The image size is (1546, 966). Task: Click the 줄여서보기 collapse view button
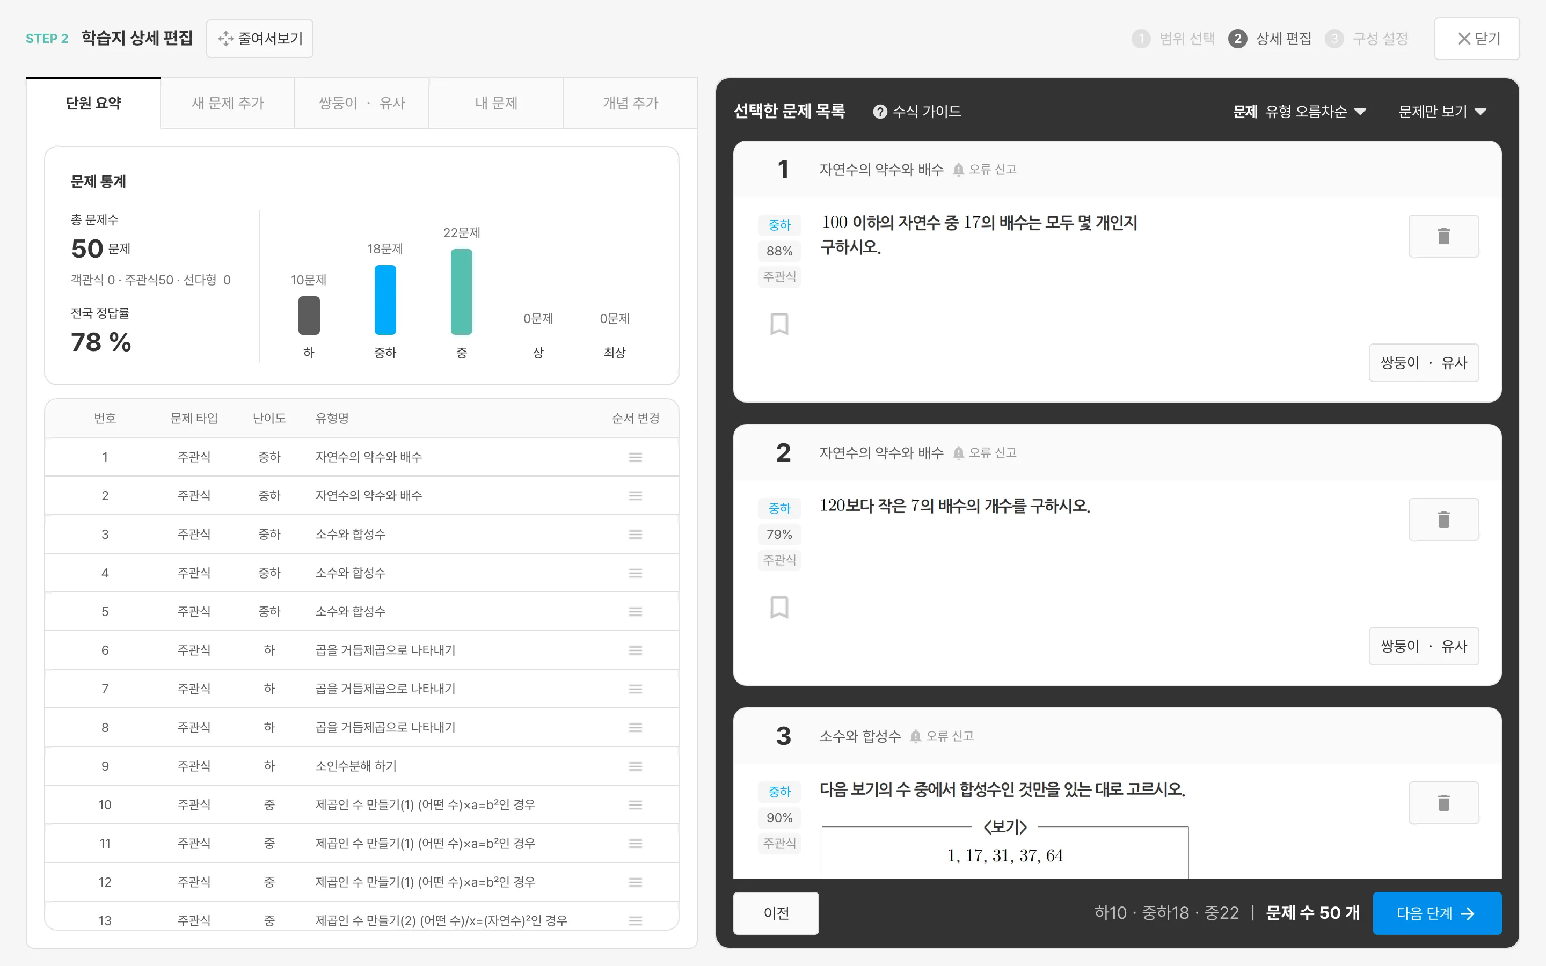[x=259, y=38]
